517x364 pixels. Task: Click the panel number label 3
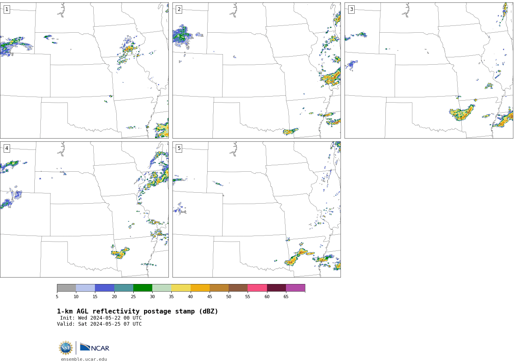(x=351, y=9)
